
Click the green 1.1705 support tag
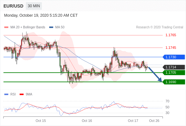point(174,72)
